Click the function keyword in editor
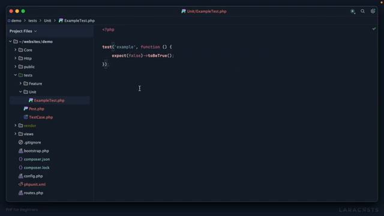 [x=150, y=47]
